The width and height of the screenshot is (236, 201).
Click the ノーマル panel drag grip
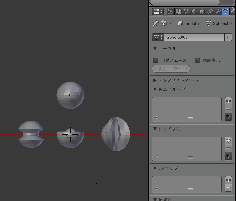[x=229, y=49]
